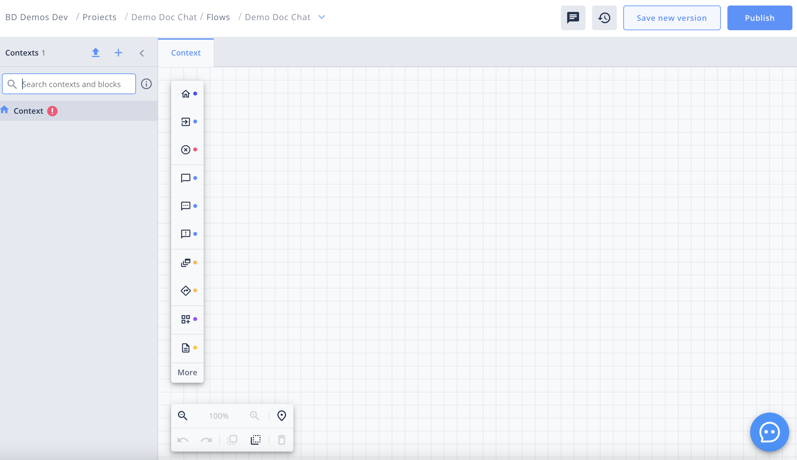Expand the Demo Doc Chat flow dropdown
Viewport: 797px width, 460px height.
pos(322,17)
